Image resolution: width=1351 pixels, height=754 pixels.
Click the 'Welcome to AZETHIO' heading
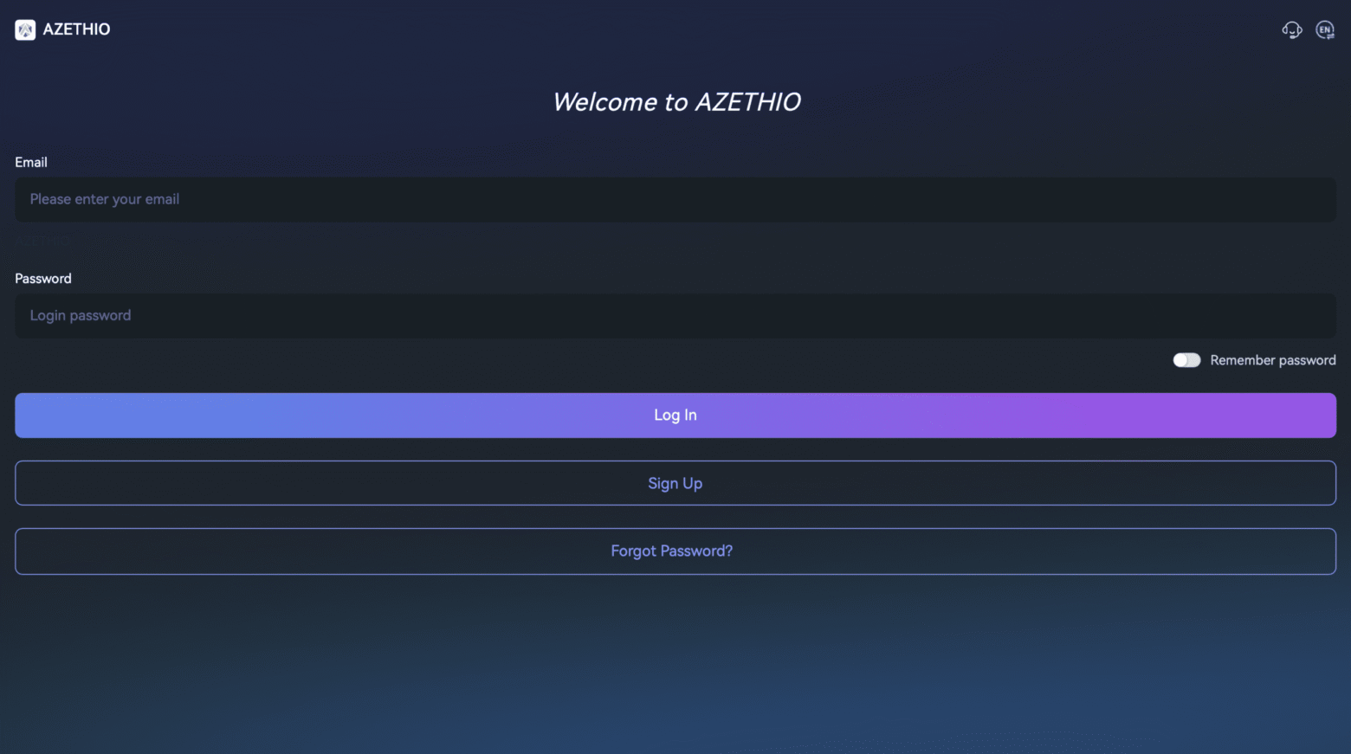676,102
